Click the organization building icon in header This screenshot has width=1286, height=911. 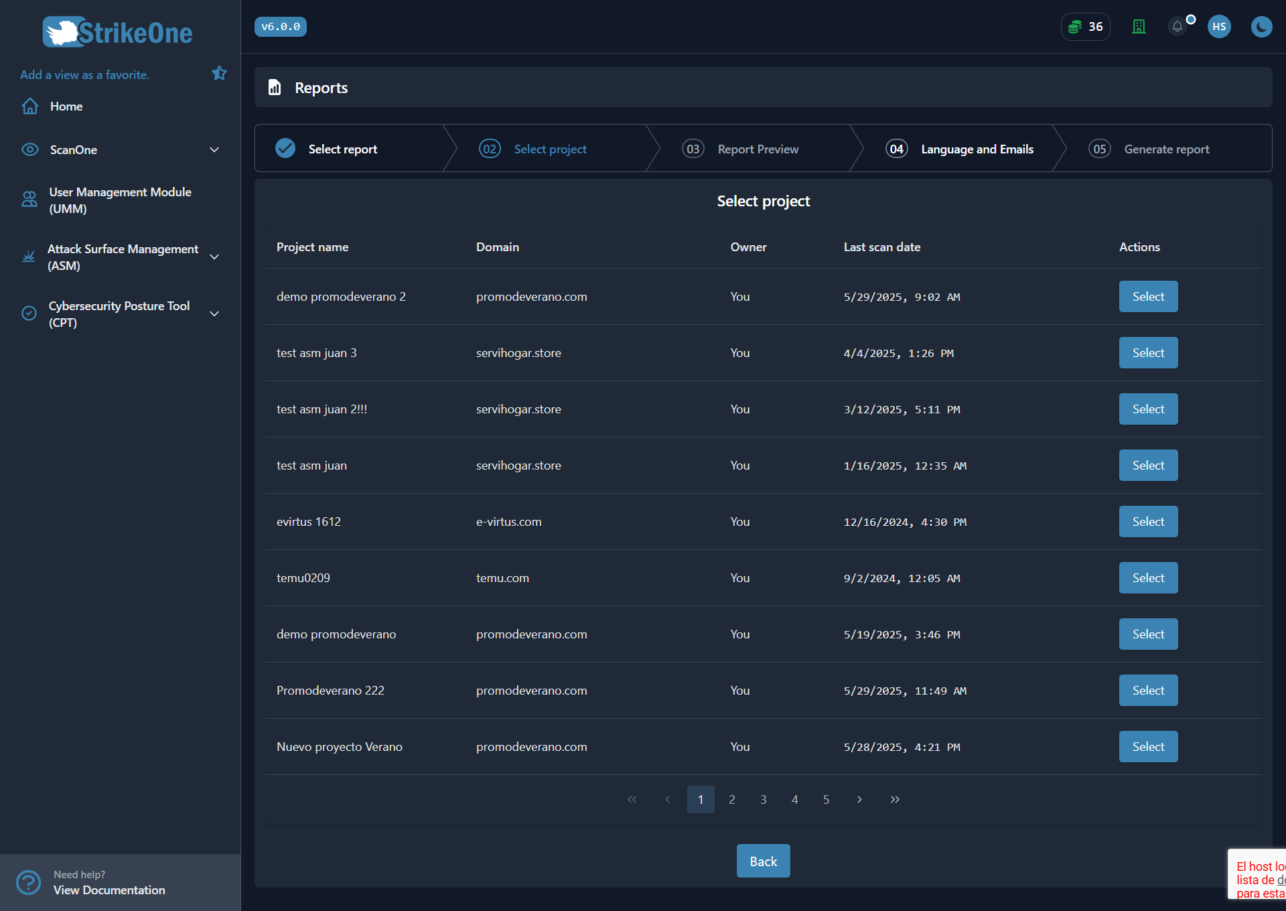point(1139,27)
